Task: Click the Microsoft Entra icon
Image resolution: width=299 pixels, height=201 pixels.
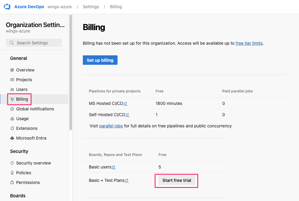Action: [12, 138]
